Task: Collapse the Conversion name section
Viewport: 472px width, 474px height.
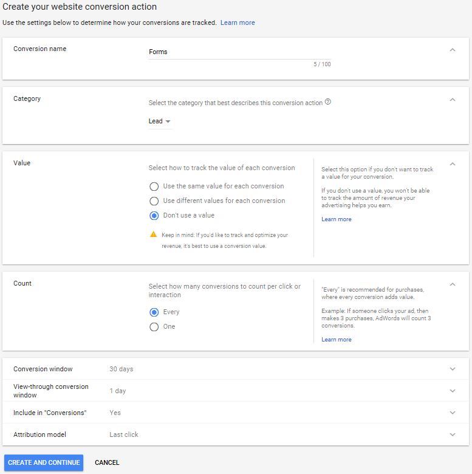Action: (453, 50)
